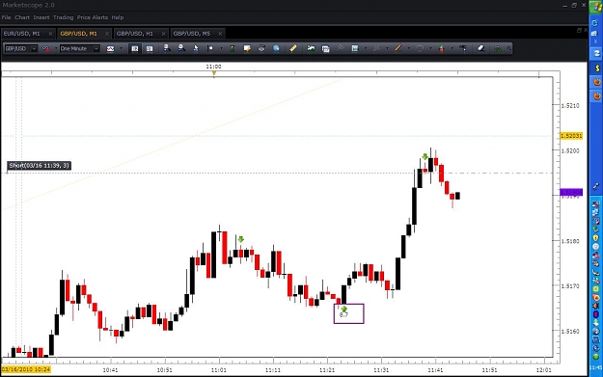Restore the inner chart window button
603x377 pixels.
[579, 30]
